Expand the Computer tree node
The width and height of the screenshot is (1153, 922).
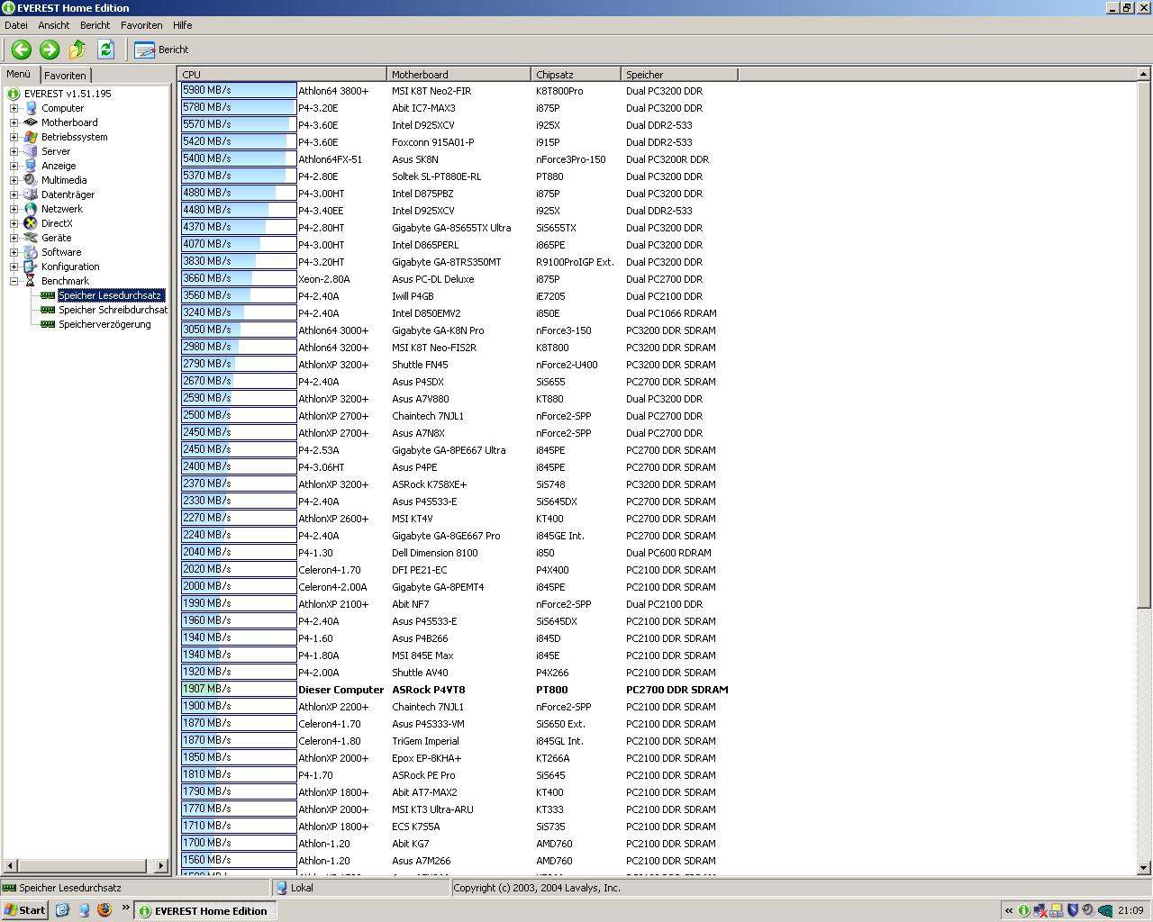14,108
